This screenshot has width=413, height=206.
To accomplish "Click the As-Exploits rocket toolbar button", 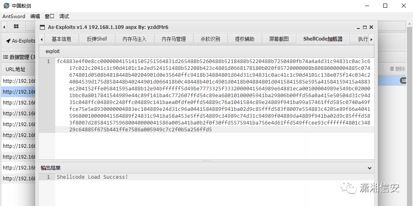I will pos(21,41).
